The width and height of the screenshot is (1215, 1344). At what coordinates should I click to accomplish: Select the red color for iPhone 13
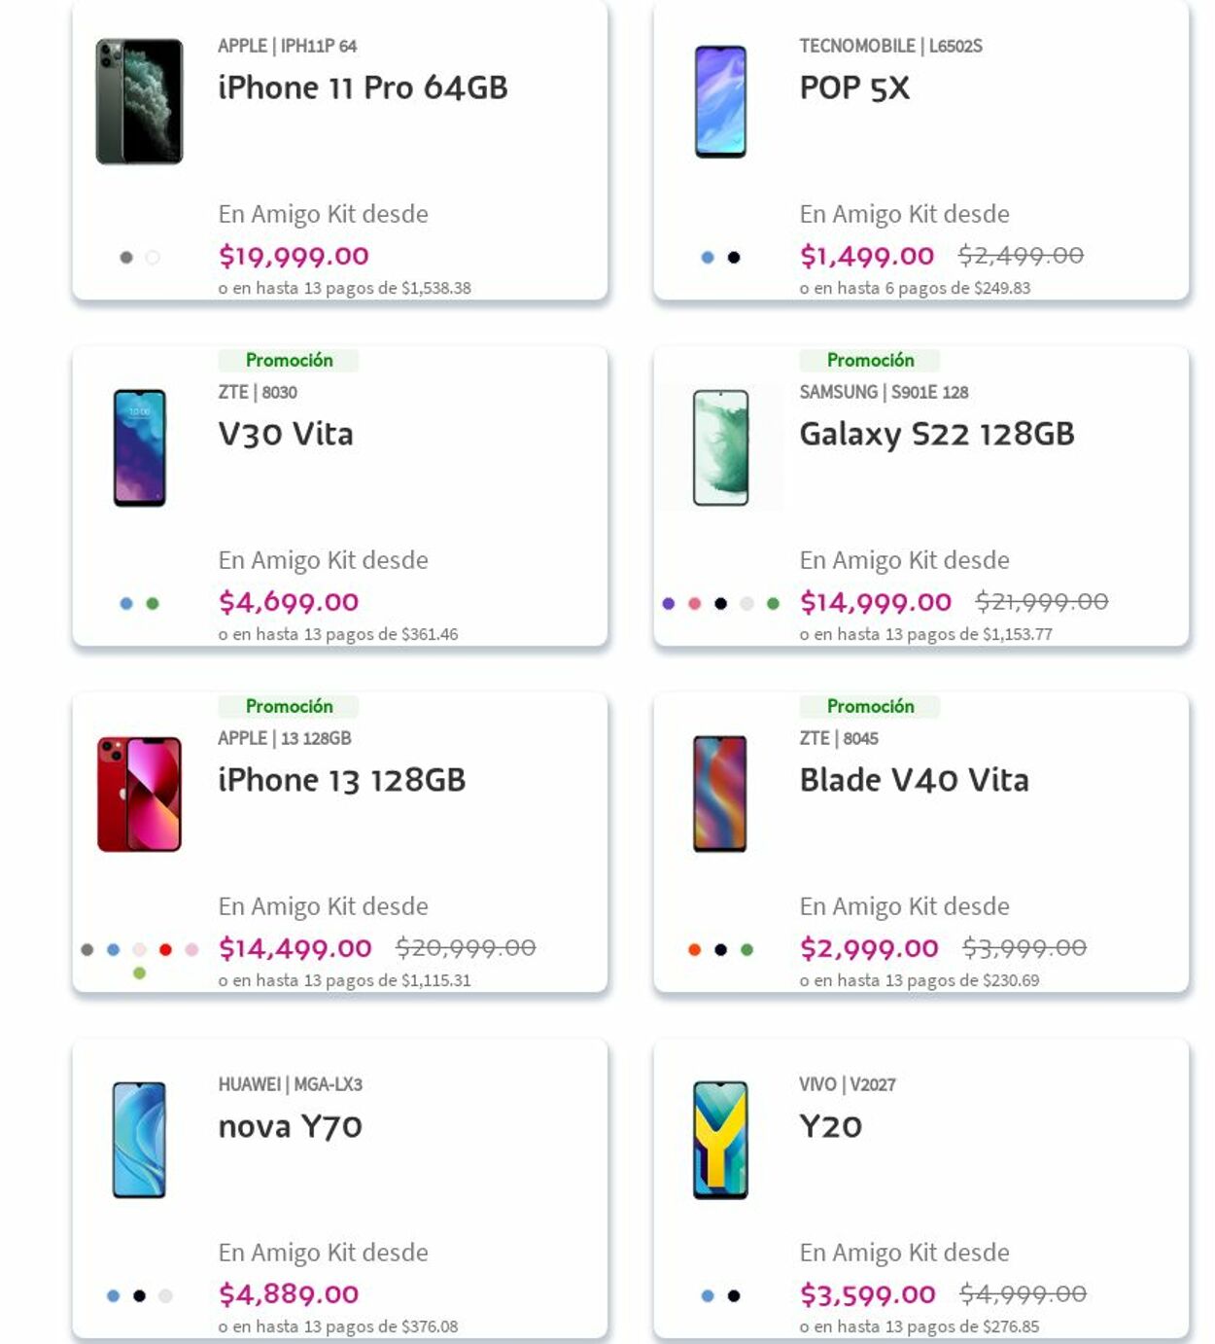pyautogui.click(x=165, y=950)
